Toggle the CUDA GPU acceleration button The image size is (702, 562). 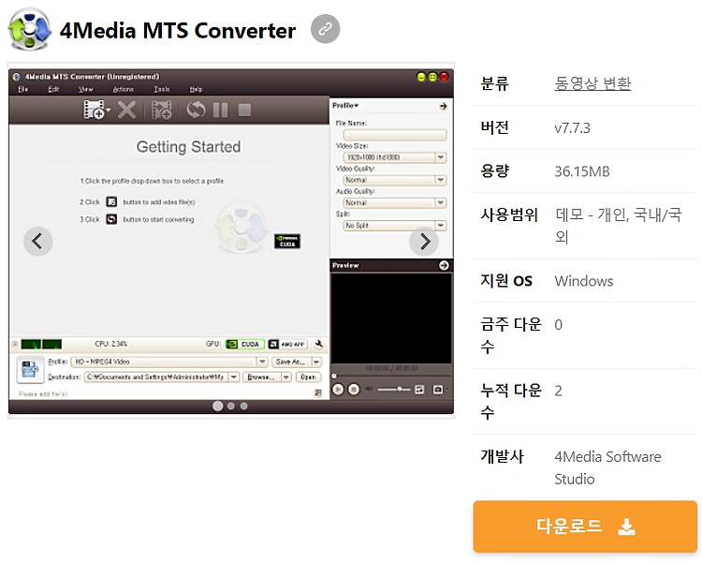[245, 344]
